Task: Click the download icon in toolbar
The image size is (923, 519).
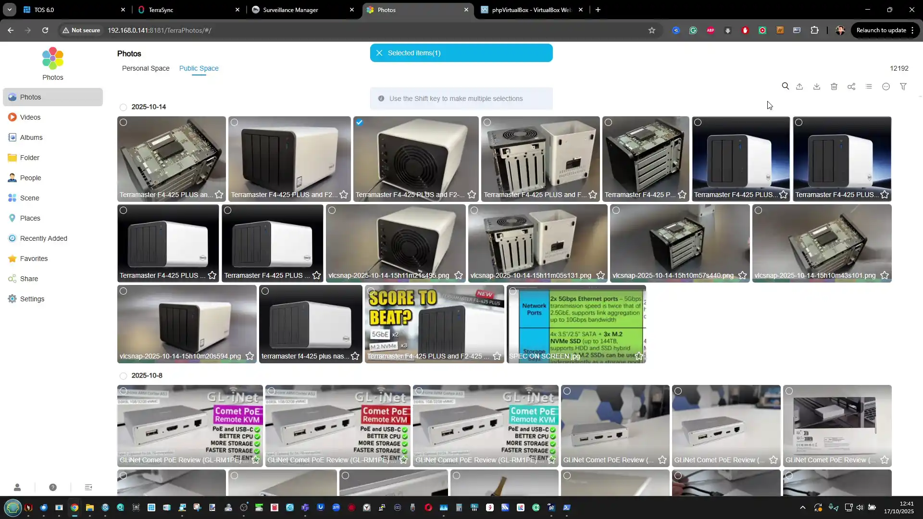Action: point(817,86)
